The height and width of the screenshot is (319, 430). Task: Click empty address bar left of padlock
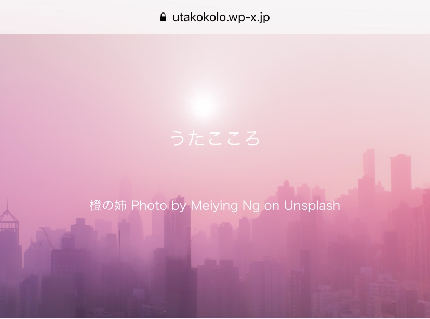click(79, 17)
